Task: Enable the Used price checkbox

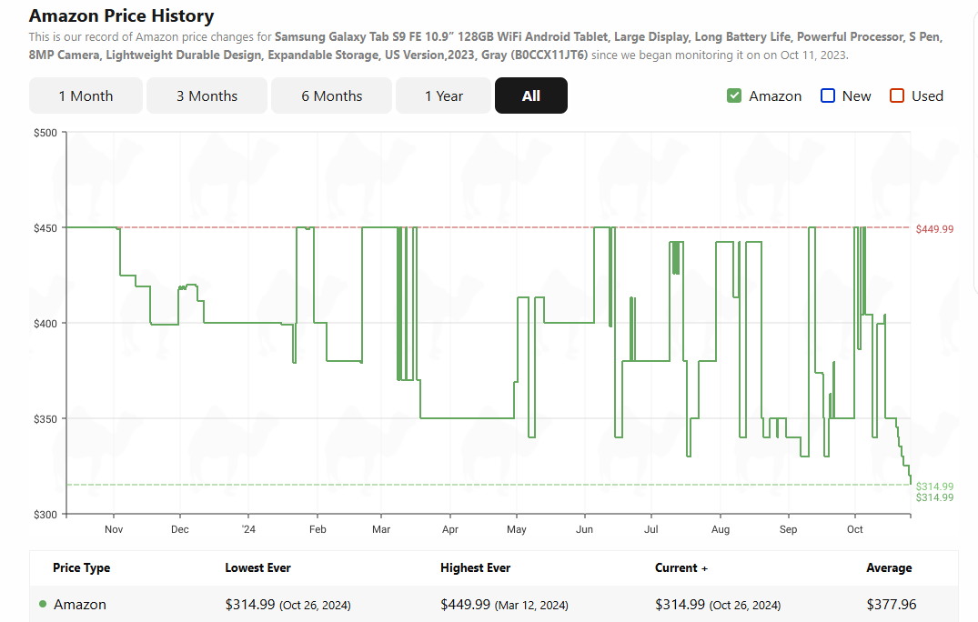Action: click(x=897, y=96)
